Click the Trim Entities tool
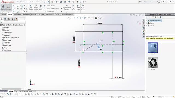 click(31, 7)
